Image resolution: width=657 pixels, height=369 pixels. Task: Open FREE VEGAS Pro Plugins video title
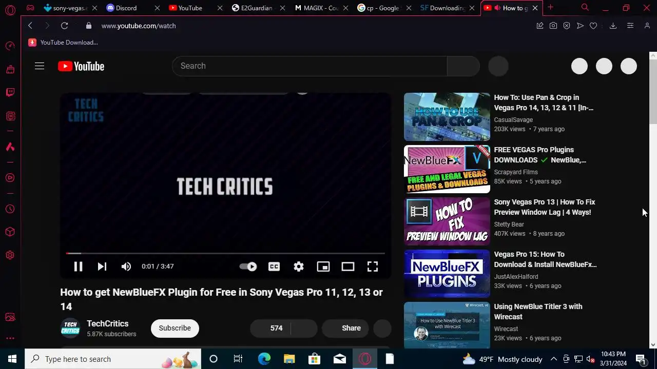[540, 155]
